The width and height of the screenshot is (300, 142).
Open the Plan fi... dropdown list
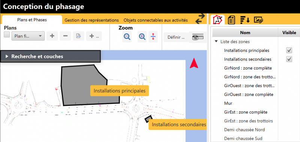coord(28,36)
